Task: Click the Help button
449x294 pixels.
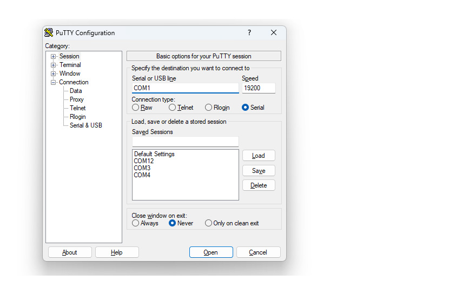Action: point(117,252)
